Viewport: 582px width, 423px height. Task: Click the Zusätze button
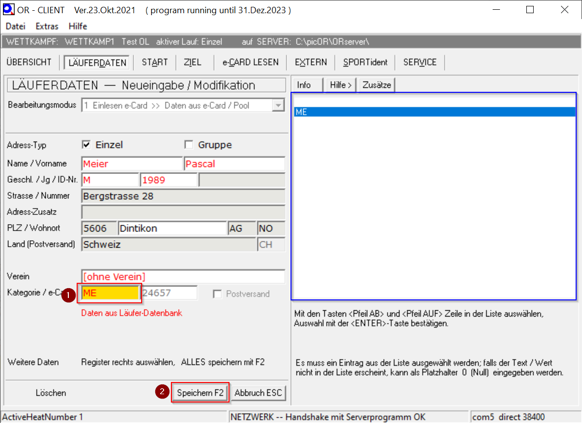[376, 85]
